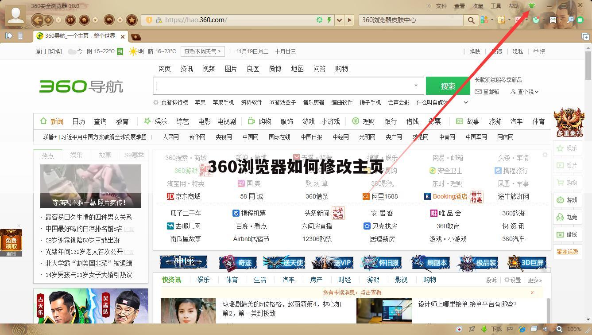Click the 100% zoom level in status bar
The width and height of the screenshot is (592, 335).
click(x=574, y=329)
